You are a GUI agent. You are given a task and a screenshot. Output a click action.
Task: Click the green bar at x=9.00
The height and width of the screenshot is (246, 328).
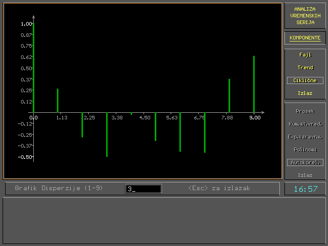[x=254, y=84]
